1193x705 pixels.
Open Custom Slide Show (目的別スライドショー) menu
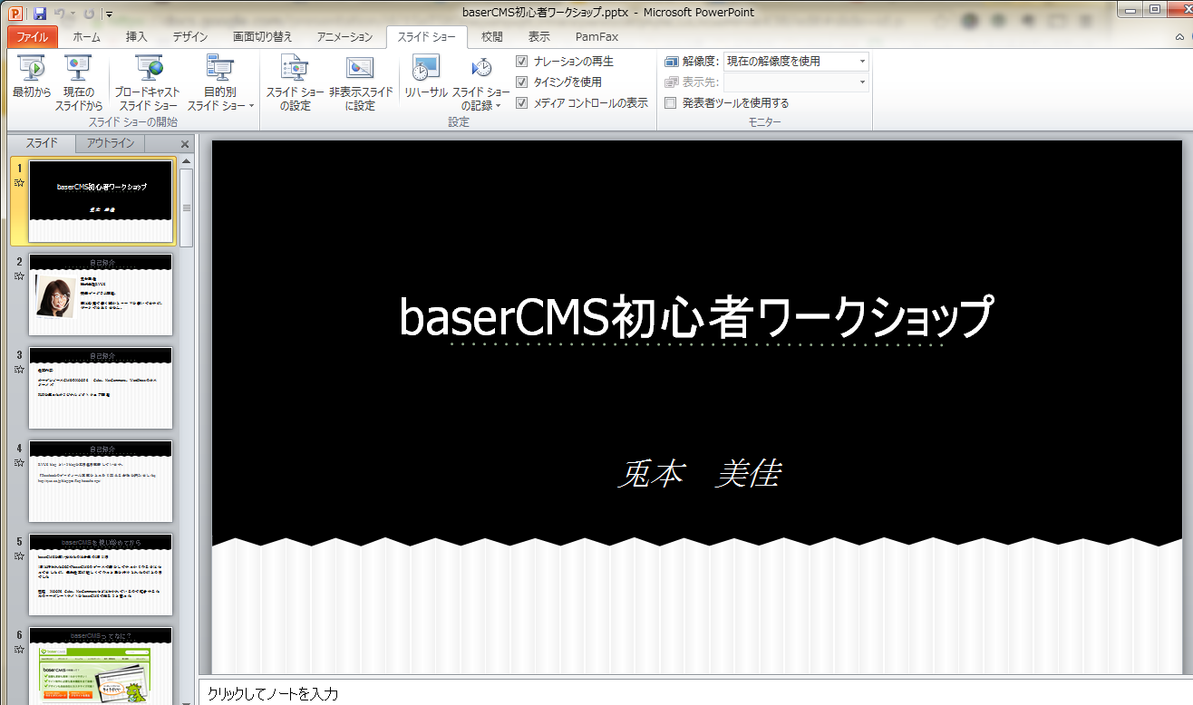click(x=220, y=82)
